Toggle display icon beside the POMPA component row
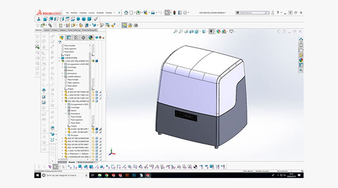 click(97, 148)
